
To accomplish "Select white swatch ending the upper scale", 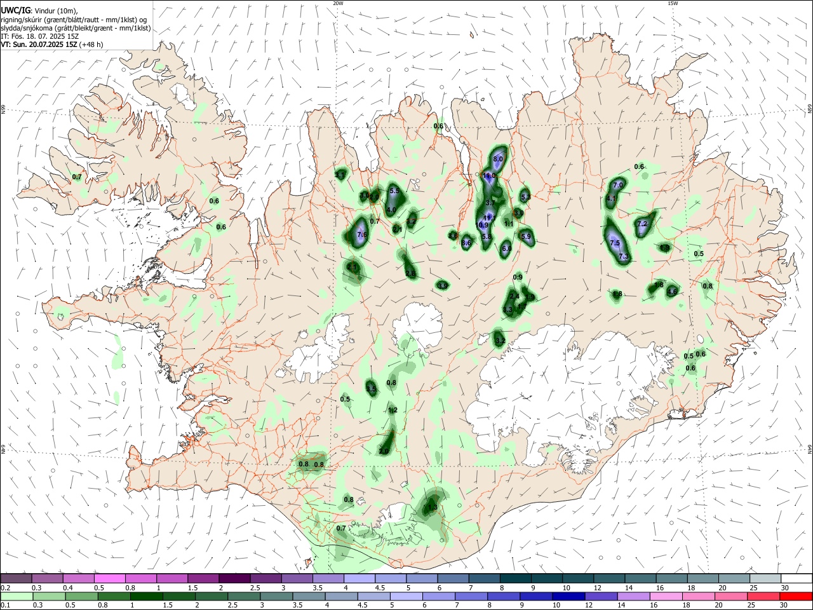I will (x=796, y=578).
